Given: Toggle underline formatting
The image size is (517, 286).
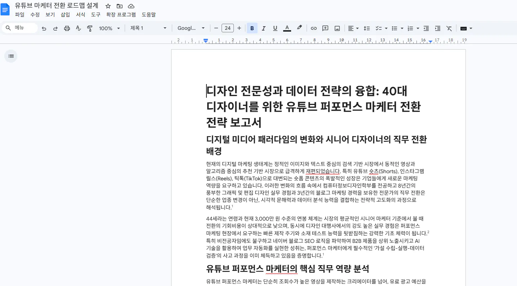Looking at the screenshot, I should 275,28.
